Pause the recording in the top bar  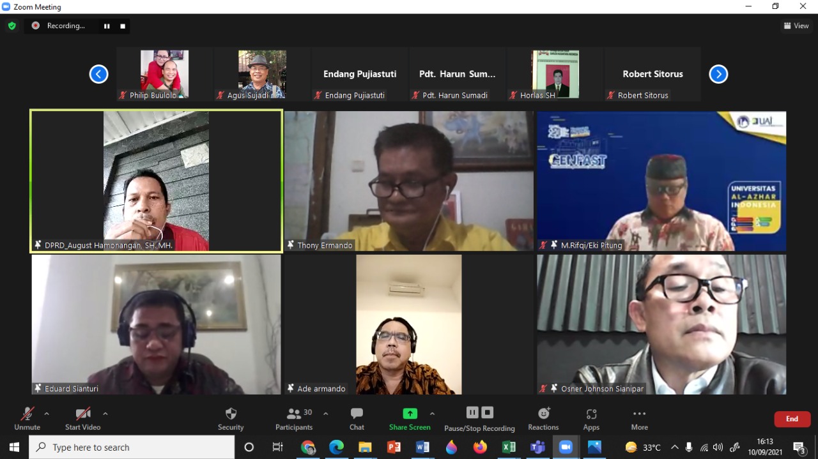107,26
